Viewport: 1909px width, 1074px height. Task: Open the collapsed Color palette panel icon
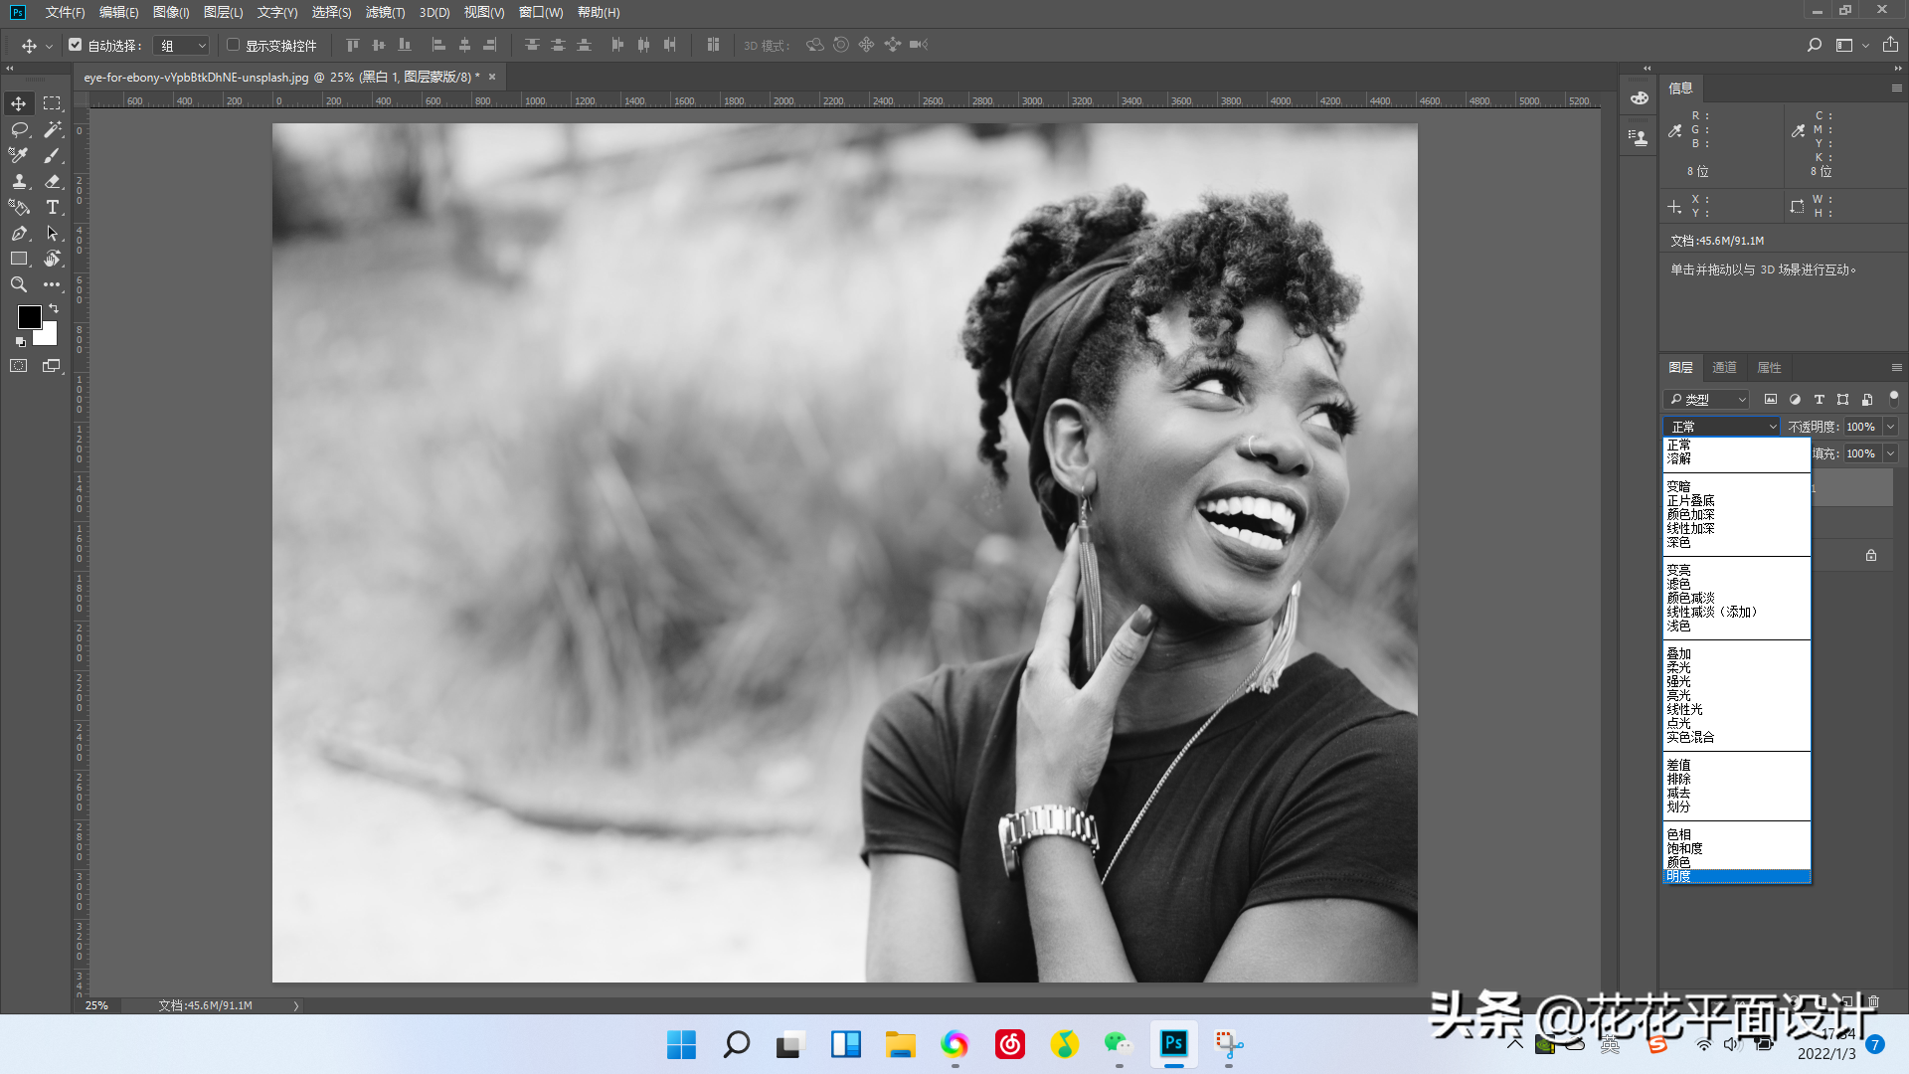pos(1639,97)
